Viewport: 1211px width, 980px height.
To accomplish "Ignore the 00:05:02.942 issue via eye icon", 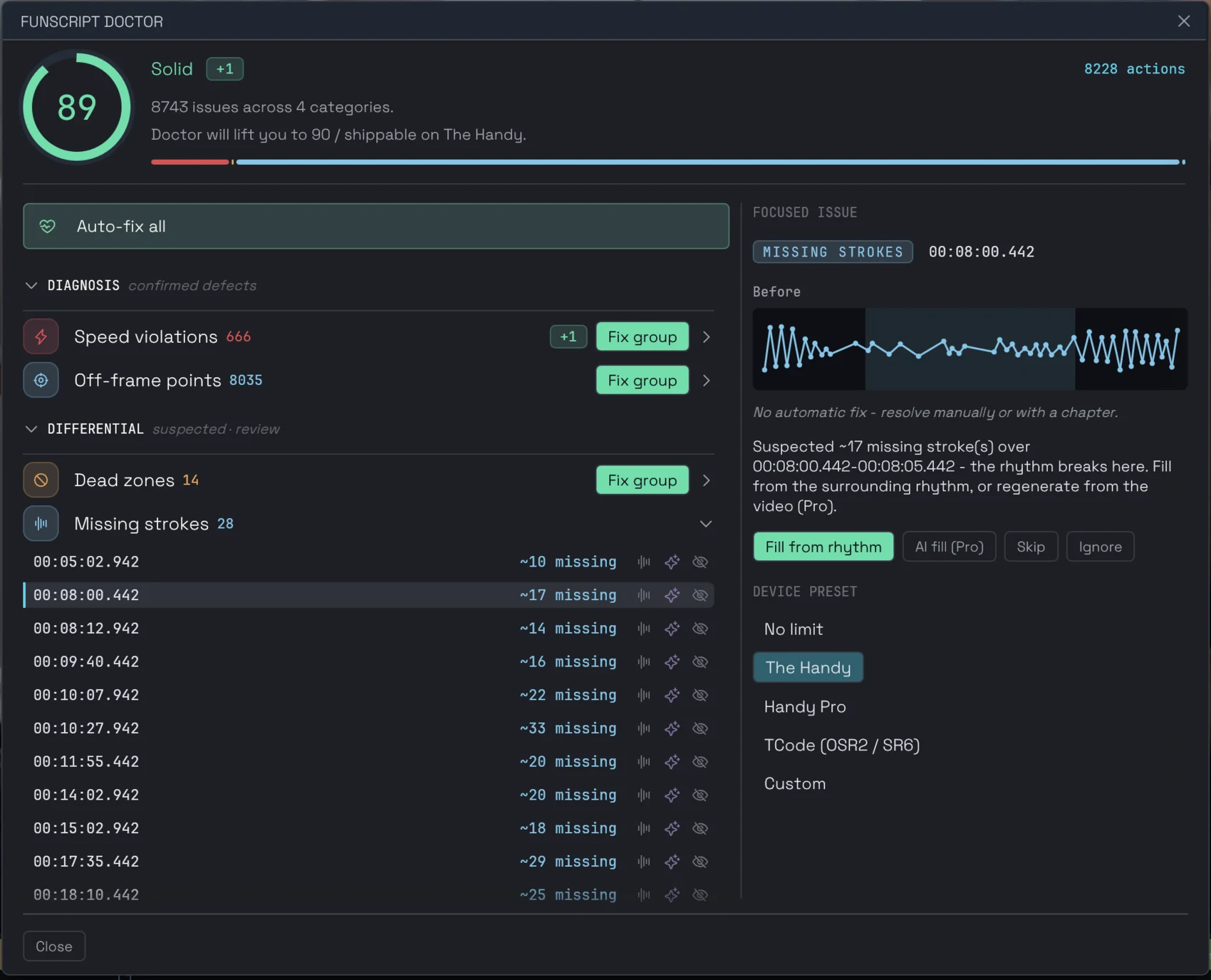I will (700, 562).
